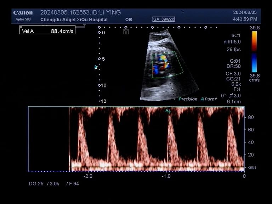This screenshot has height=204, width=272.
Task: Click the ApliPure+ indicator
Action: pos(209,99)
